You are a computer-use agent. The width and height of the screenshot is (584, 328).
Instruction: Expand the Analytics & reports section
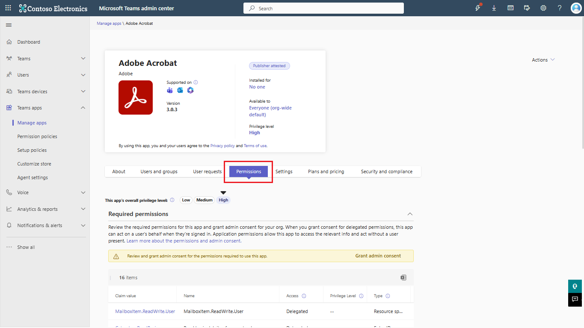tap(83, 209)
